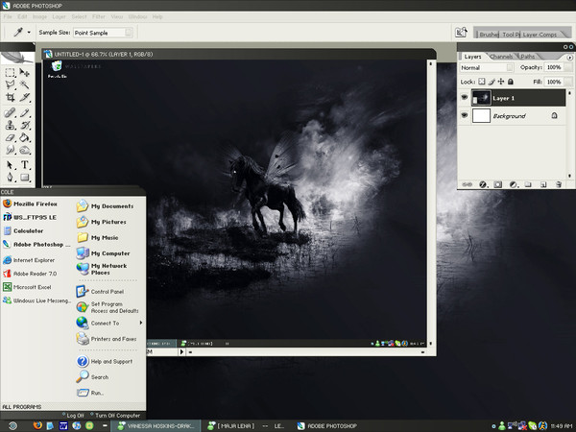Select the Slice tool
This screenshot has width=576, height=432.
tap(24, 97)
